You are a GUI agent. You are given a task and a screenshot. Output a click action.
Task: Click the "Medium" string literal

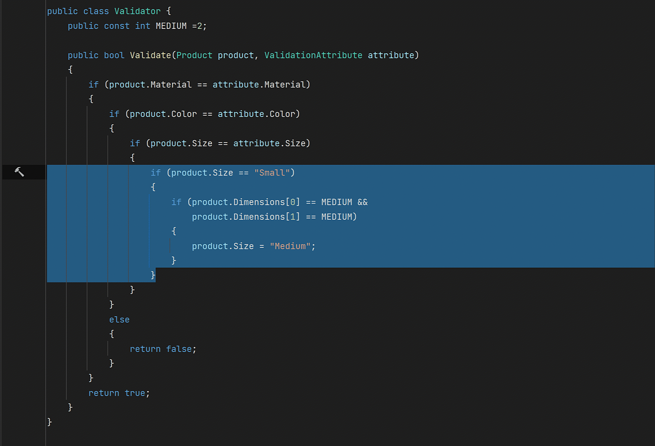(290, 246)
